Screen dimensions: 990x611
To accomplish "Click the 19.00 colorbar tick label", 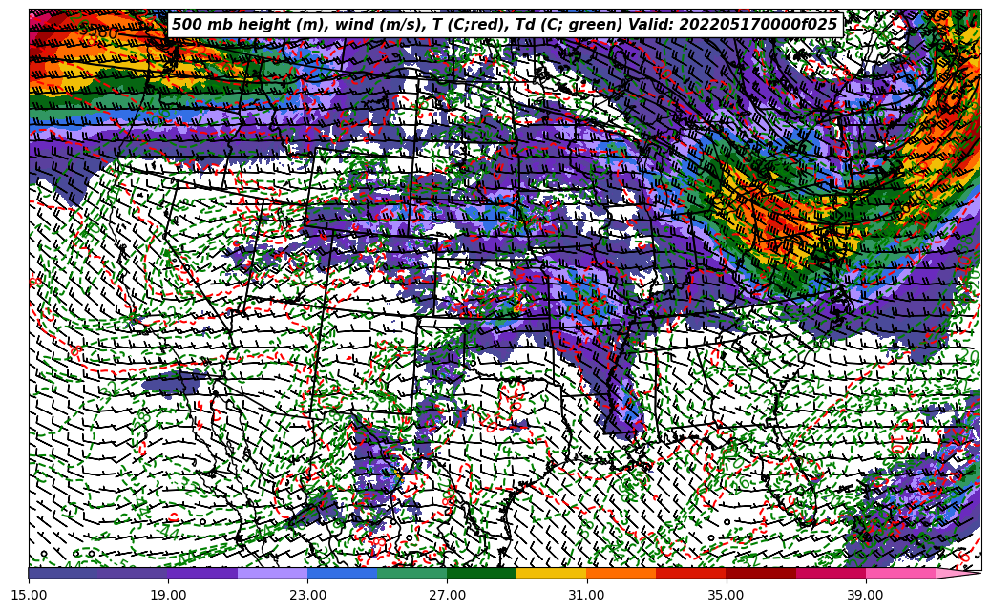I will click(x=168, y=595).
